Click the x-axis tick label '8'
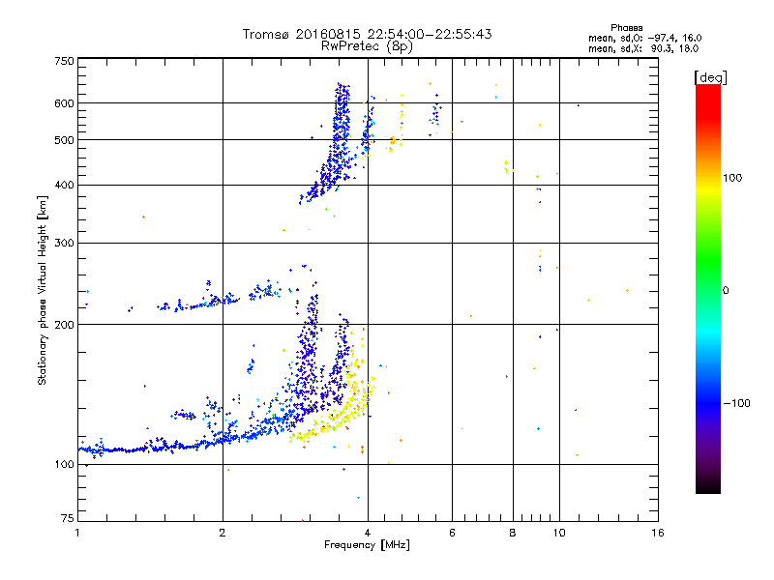774x580 pixels. coord(513,533)
